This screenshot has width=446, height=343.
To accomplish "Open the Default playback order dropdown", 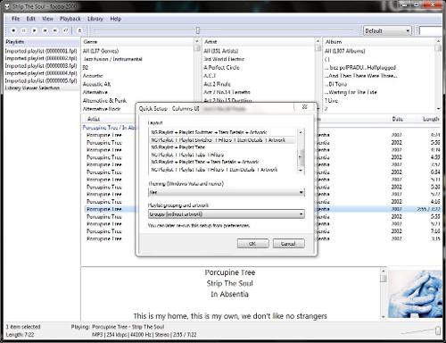I will (x=387, y=30).
